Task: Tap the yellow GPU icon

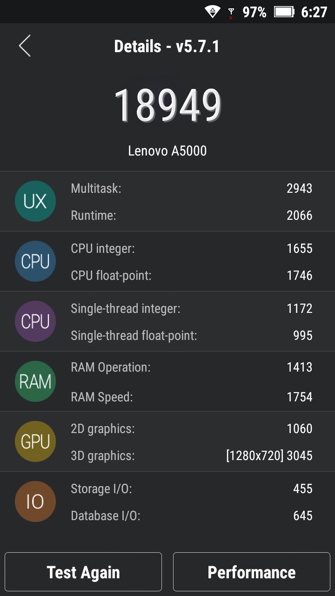Action: click(35, 441)
